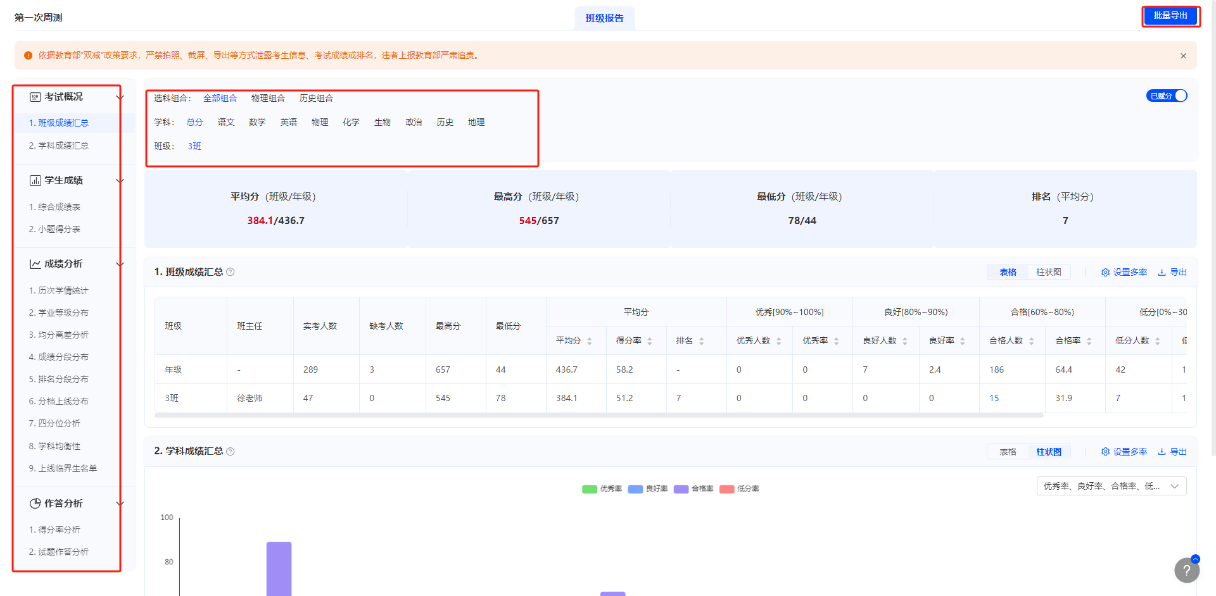Toggle 合格率 series in chart legend
Viewport: 1216px width, 596px height.
pyautogui.click(x=693, y=488)
